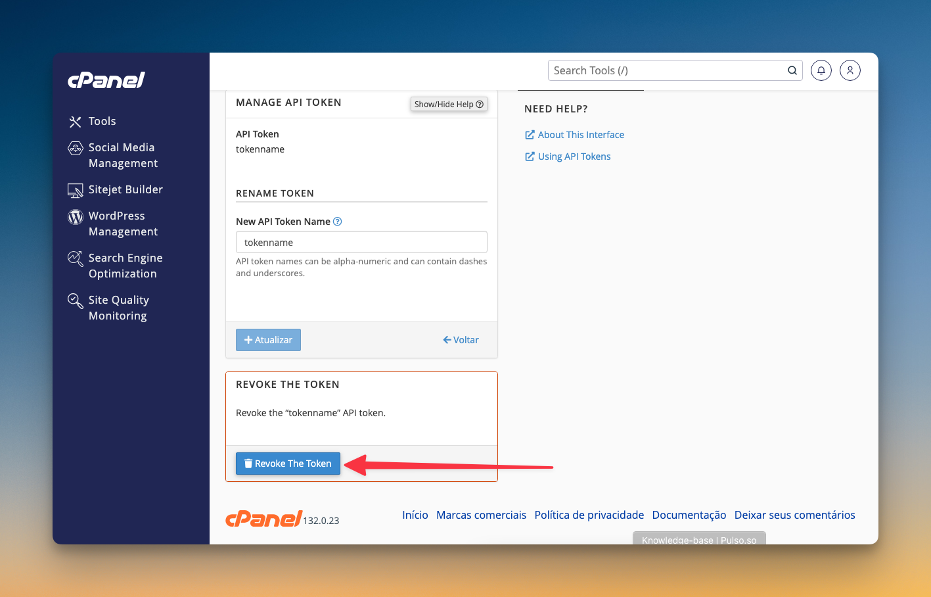This screenshot has width=931, height=597.
Task: Open the About This Interface link
Action: pyautogui.click(x=581, y=135)
